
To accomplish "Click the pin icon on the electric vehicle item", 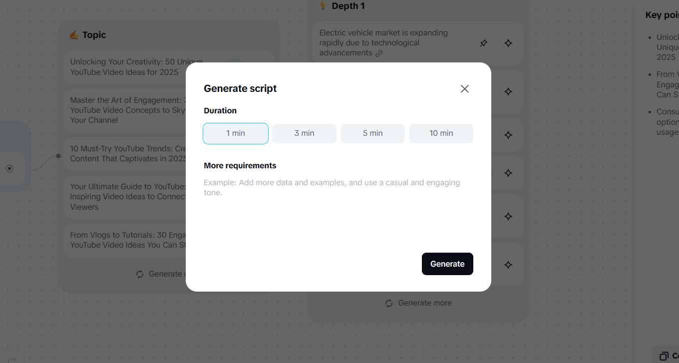I will click(x=483, y=43).
